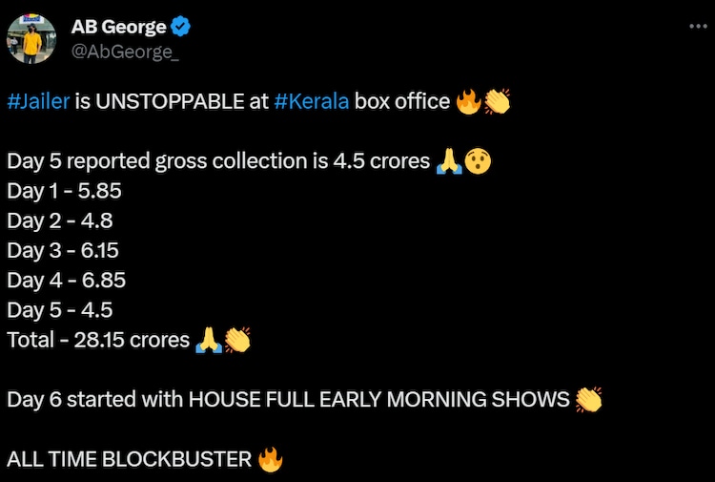Open the tweet's three-dot more options menu
Image resolution: width=715 pixels, height=482 pixels.
pyautogui.click(x=697, y=26)
